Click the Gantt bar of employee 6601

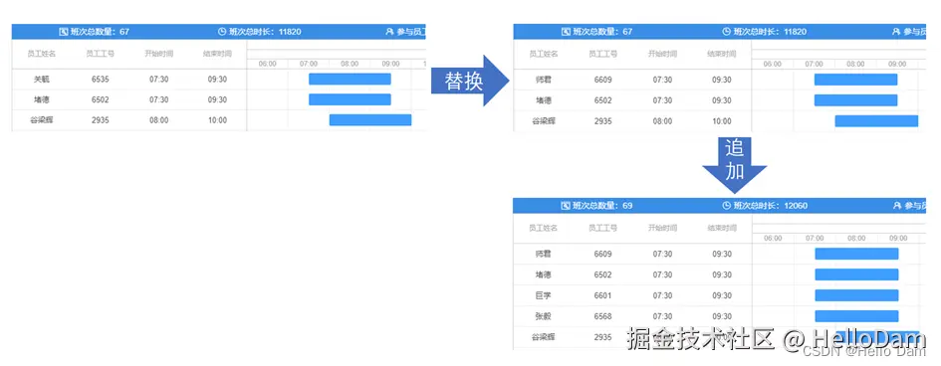pos(856,295)
